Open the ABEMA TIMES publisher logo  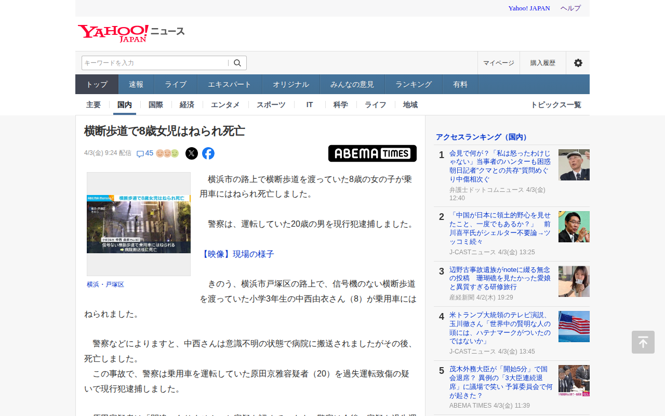372,153
